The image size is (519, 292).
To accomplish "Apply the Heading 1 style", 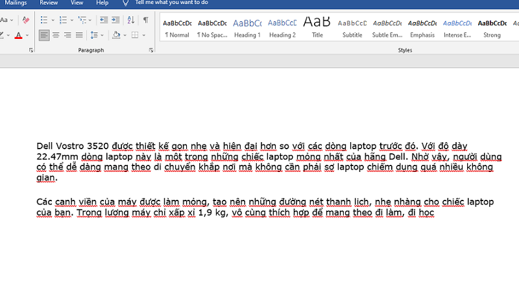I will click(x=247, y=28).
